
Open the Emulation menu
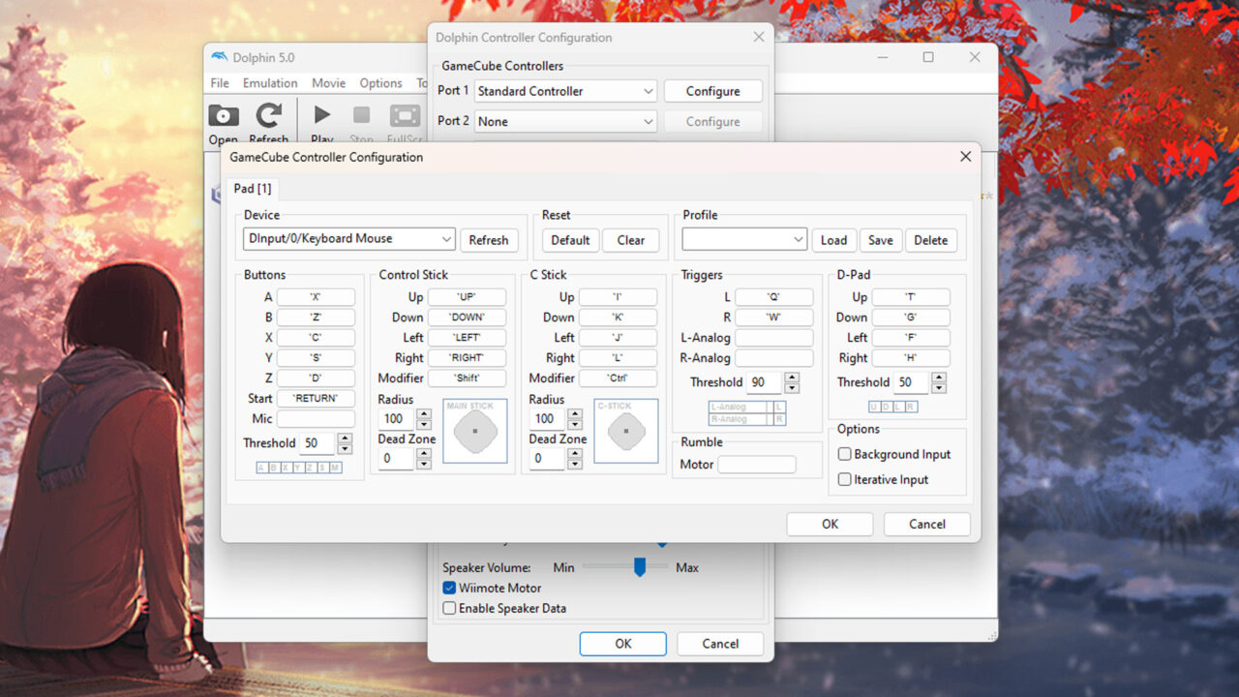pyautogui.click(x=270, y=83)
